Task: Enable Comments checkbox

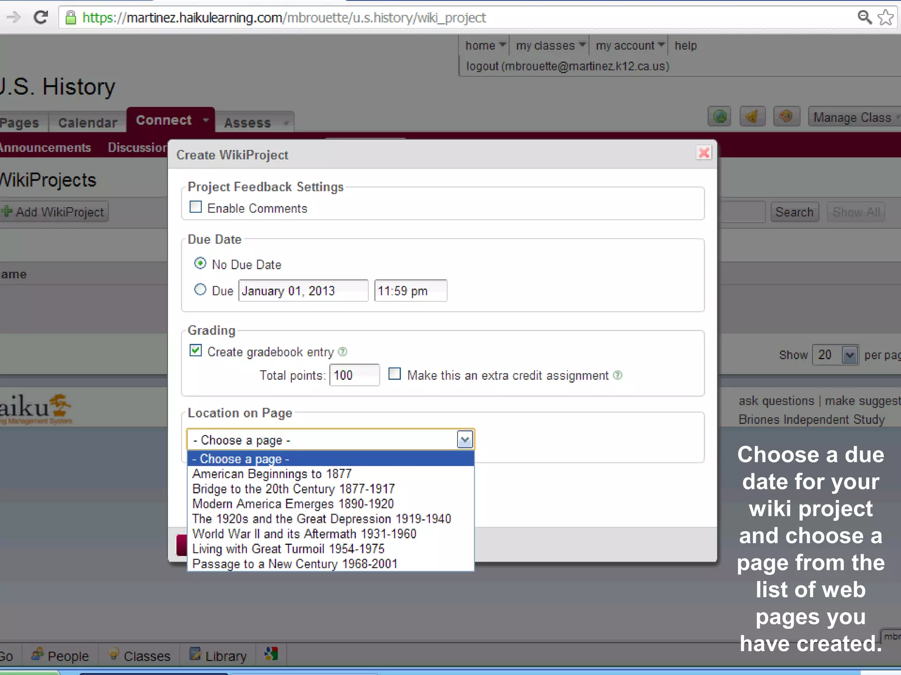Action: coord(195,207)
